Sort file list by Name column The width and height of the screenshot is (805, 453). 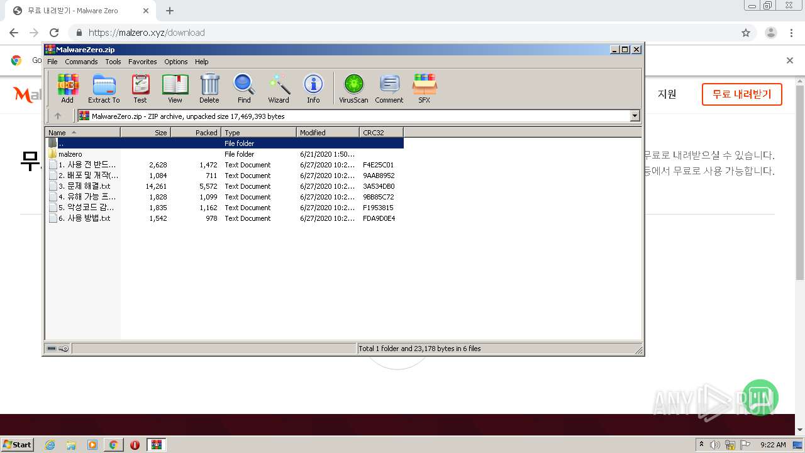click(x=82, y=132)
